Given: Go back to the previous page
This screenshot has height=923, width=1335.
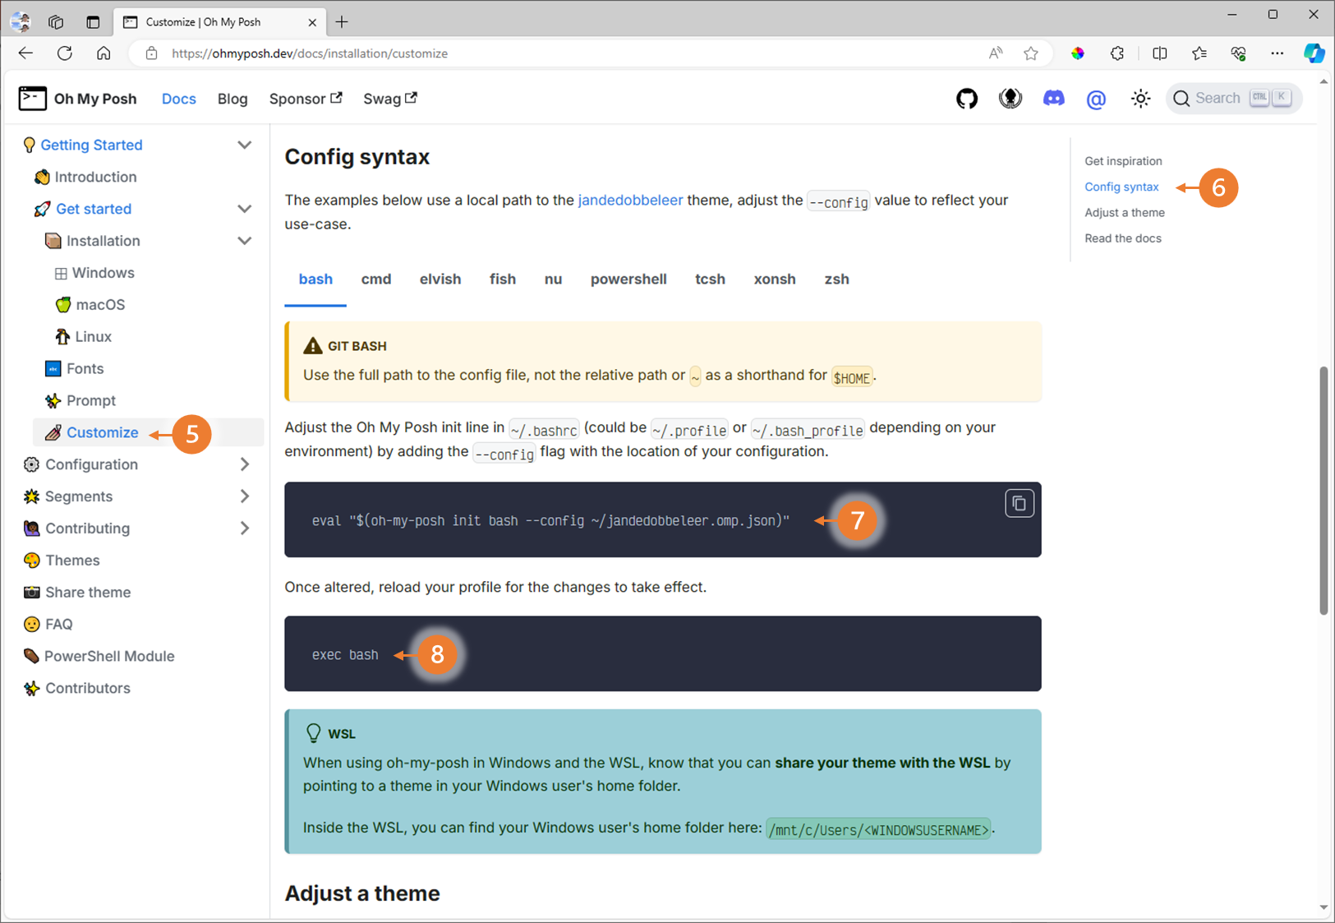Looking at the screenshot, I should [x=25, y=53].
